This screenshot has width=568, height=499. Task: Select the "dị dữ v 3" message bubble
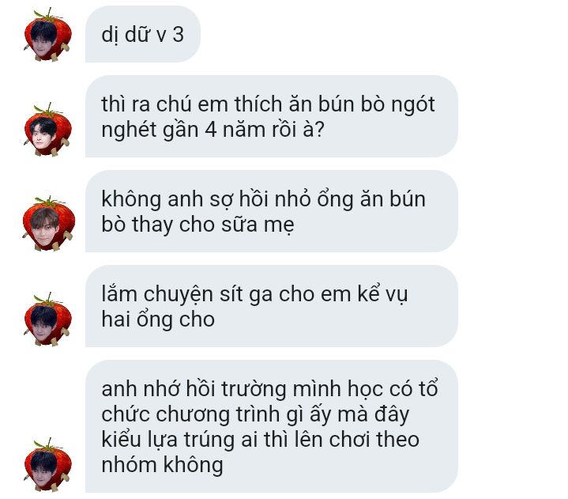(x=143, y=34)
